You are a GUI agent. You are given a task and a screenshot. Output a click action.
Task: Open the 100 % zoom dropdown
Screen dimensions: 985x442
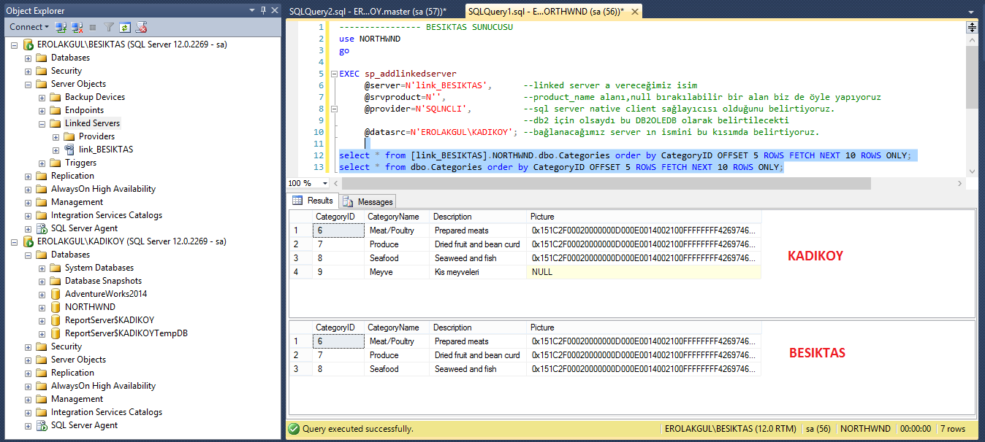click(326, 183)
